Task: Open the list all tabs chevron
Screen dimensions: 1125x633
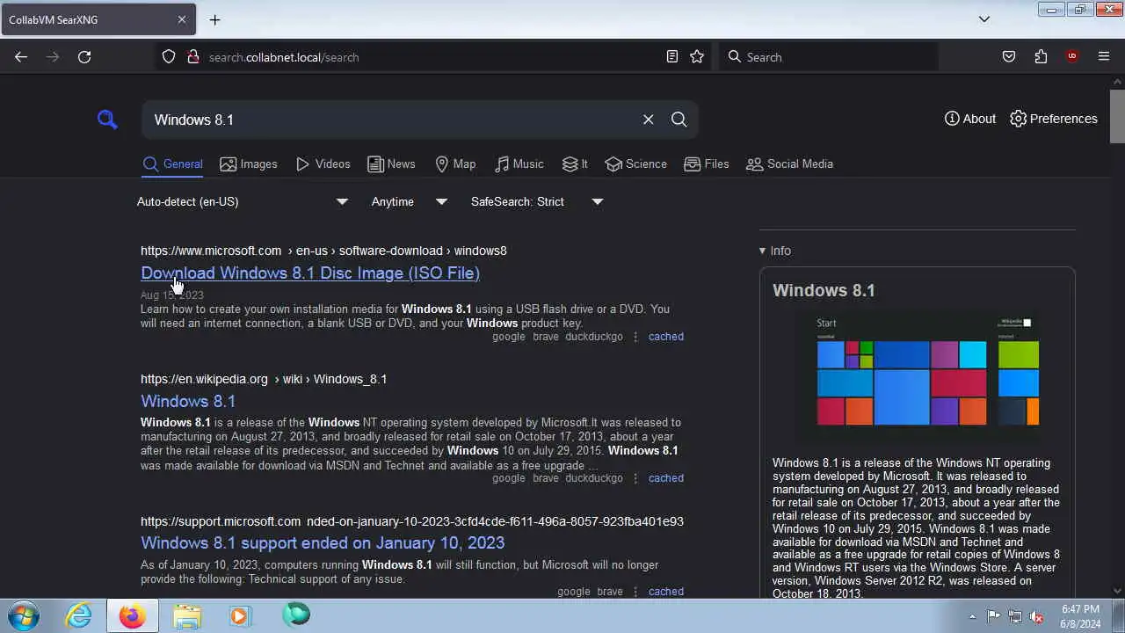Action: click(x=984, y=19)
